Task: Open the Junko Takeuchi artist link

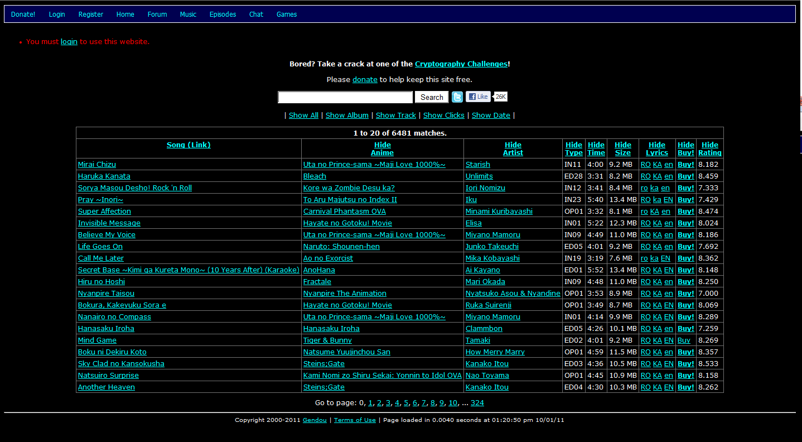Action: 492,247
